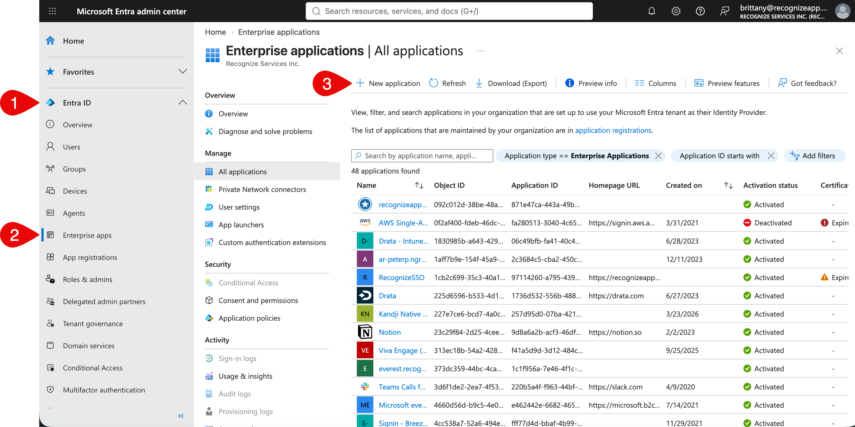Screen dimensions: 855x427
Task: Click the Favorites star icon
Action: pyautogui.click(x=51, y=71)
